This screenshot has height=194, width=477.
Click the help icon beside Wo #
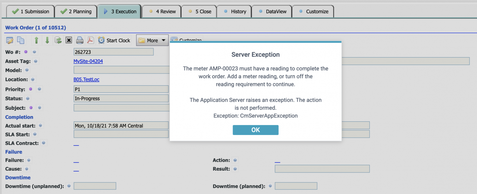point(34,52)
